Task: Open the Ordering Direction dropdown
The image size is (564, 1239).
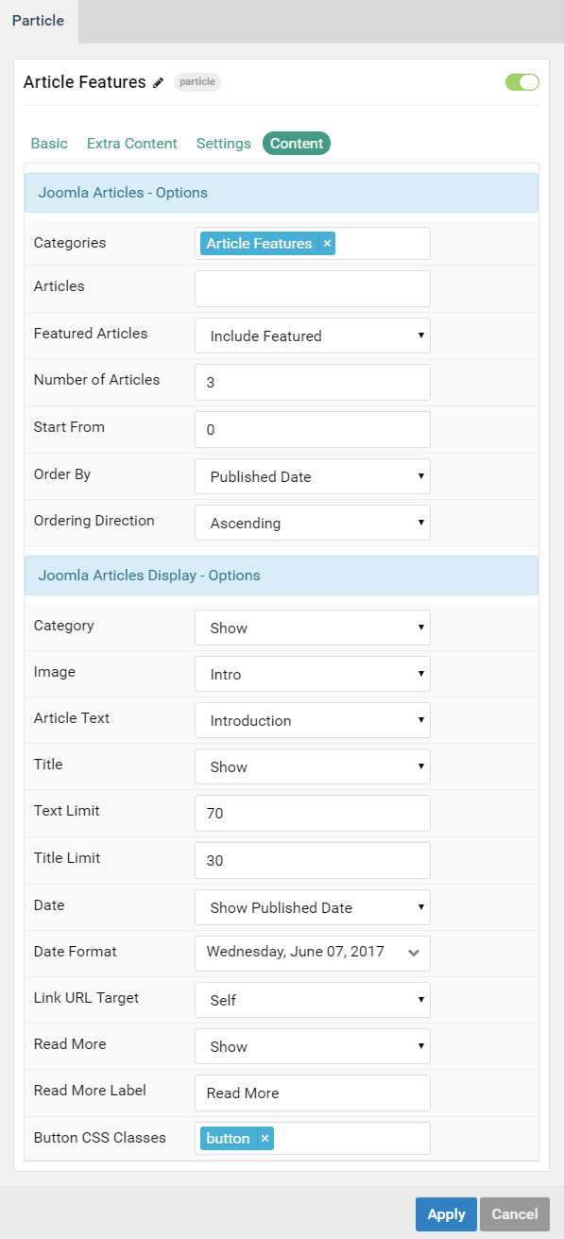Action: point(313,523)
